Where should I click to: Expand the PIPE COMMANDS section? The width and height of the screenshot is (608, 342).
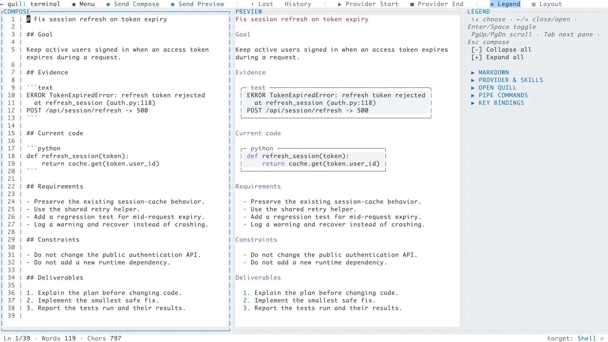[499, 95]
